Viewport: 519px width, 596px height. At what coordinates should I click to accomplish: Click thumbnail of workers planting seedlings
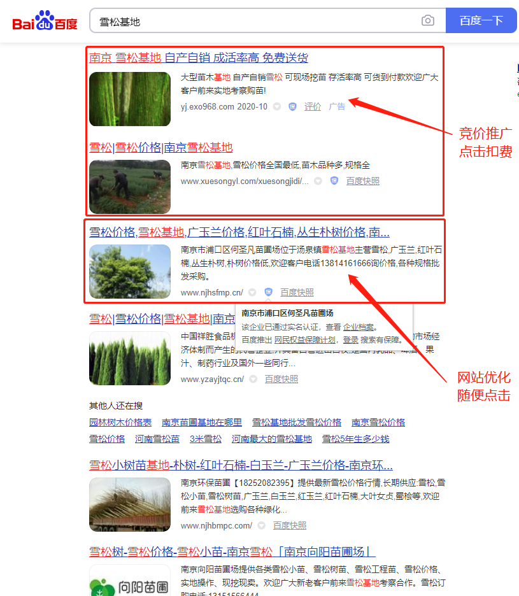pyautogui.click(x=130, y=187)
